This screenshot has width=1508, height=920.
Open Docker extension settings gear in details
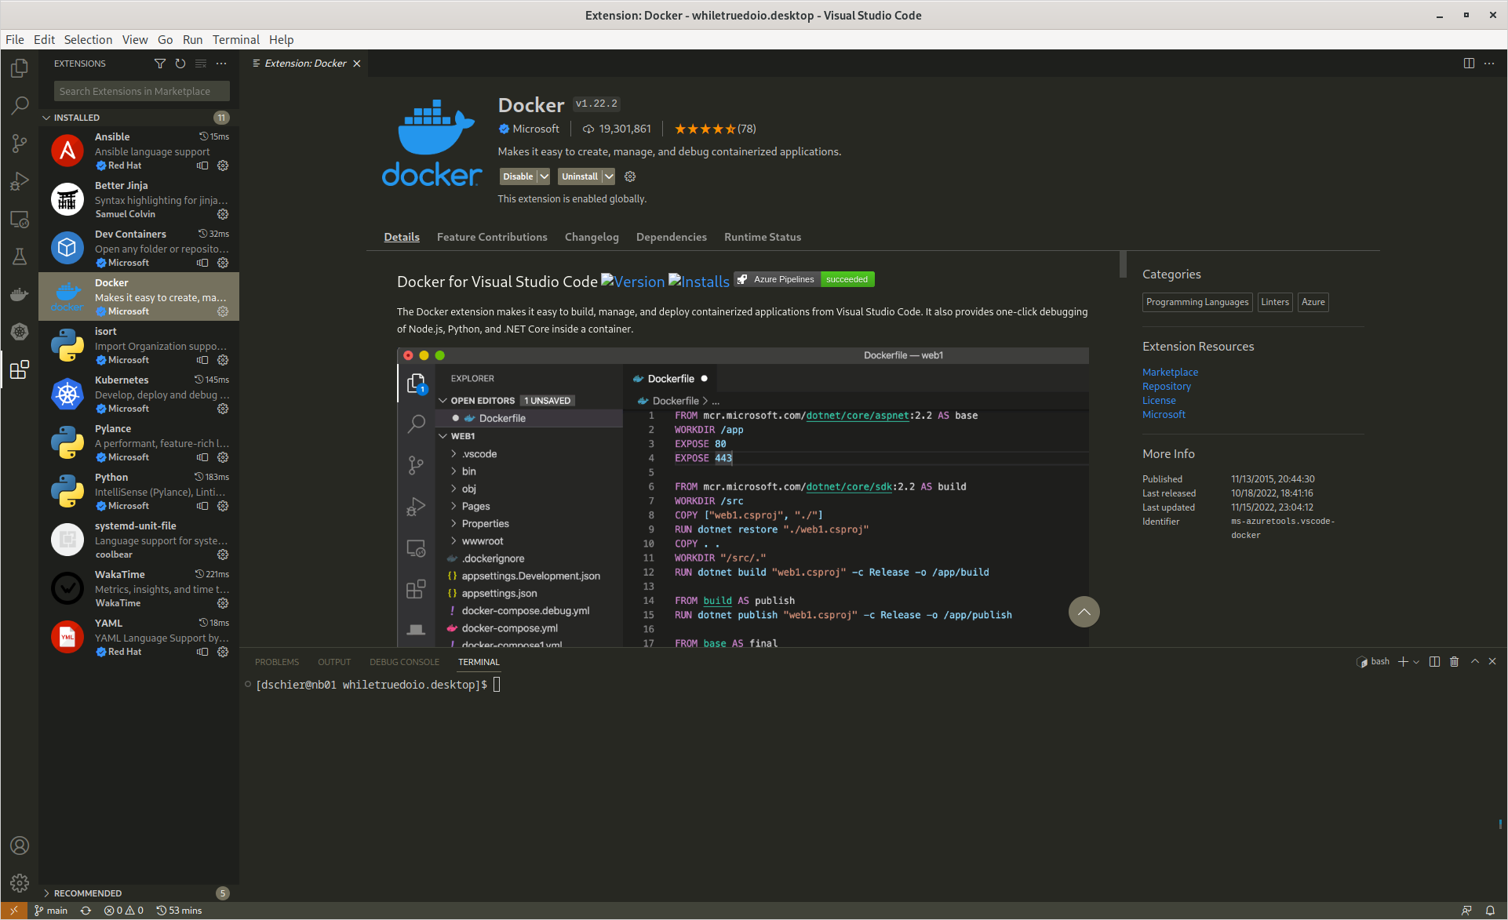[630, 176]
